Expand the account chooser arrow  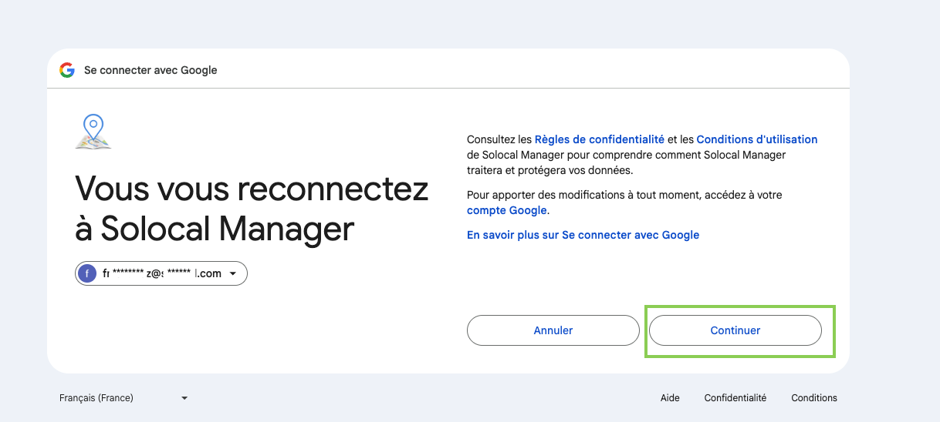pyautogui.click(x=233, y=273)
